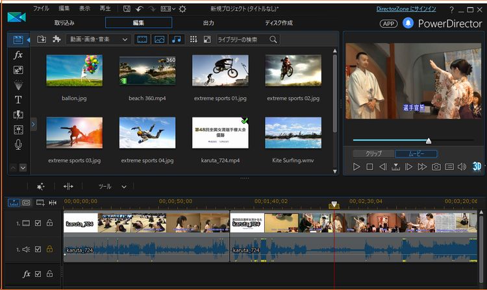The height and width of the screenshot is (290, 487).
Task: Click the plug-ins puzzle piece icon
Action: (56, 39)
